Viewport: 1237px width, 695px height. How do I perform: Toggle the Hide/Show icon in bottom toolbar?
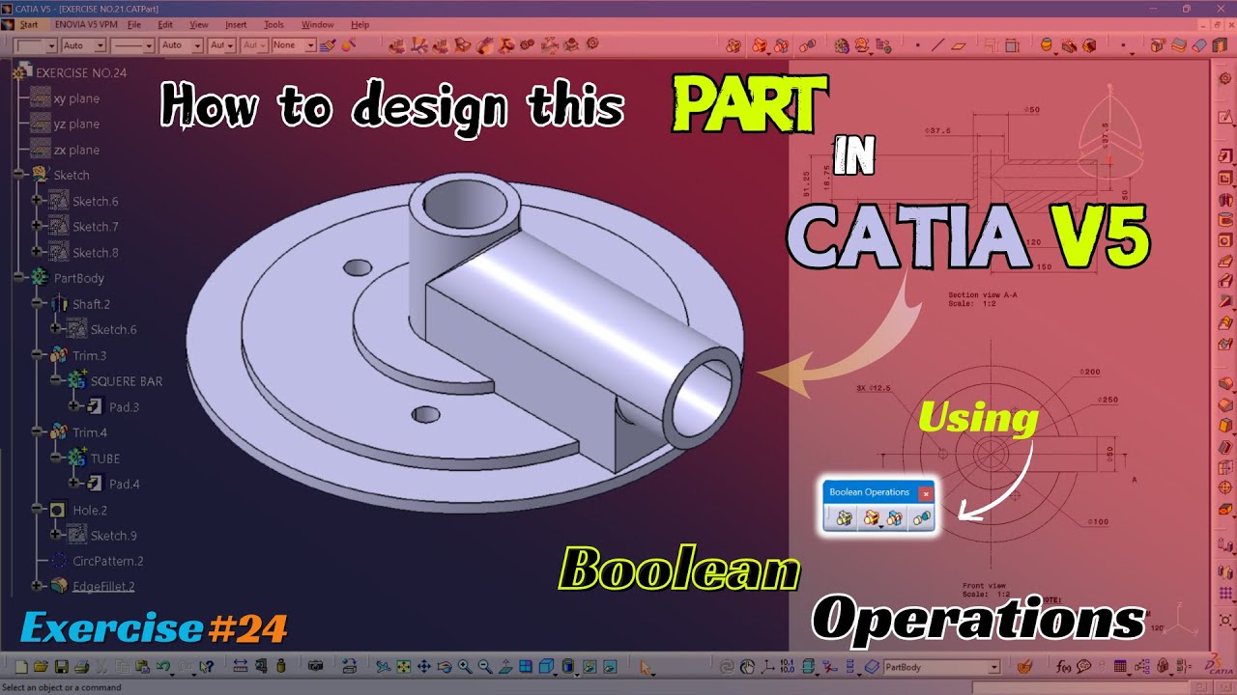[588, 666]
